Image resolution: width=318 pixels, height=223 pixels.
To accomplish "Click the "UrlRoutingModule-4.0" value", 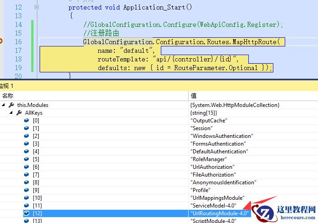I will click(x=220, y=213).
